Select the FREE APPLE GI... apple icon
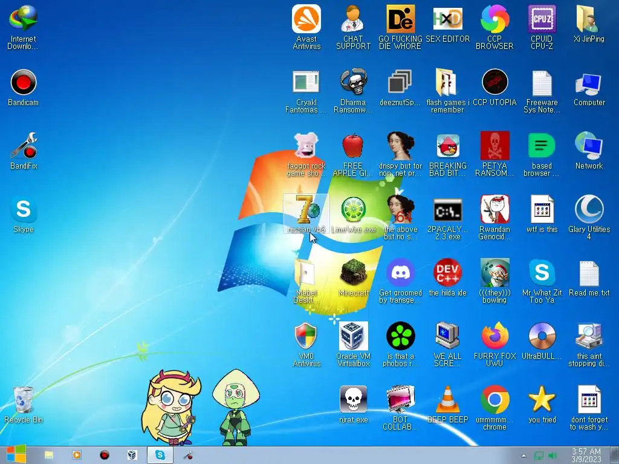 353,155
